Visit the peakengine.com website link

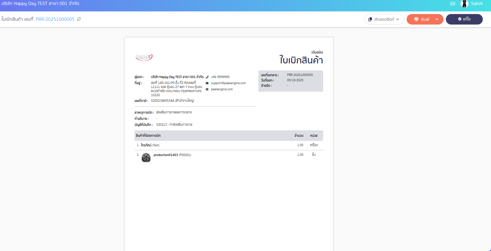click(x=222, y=89)
